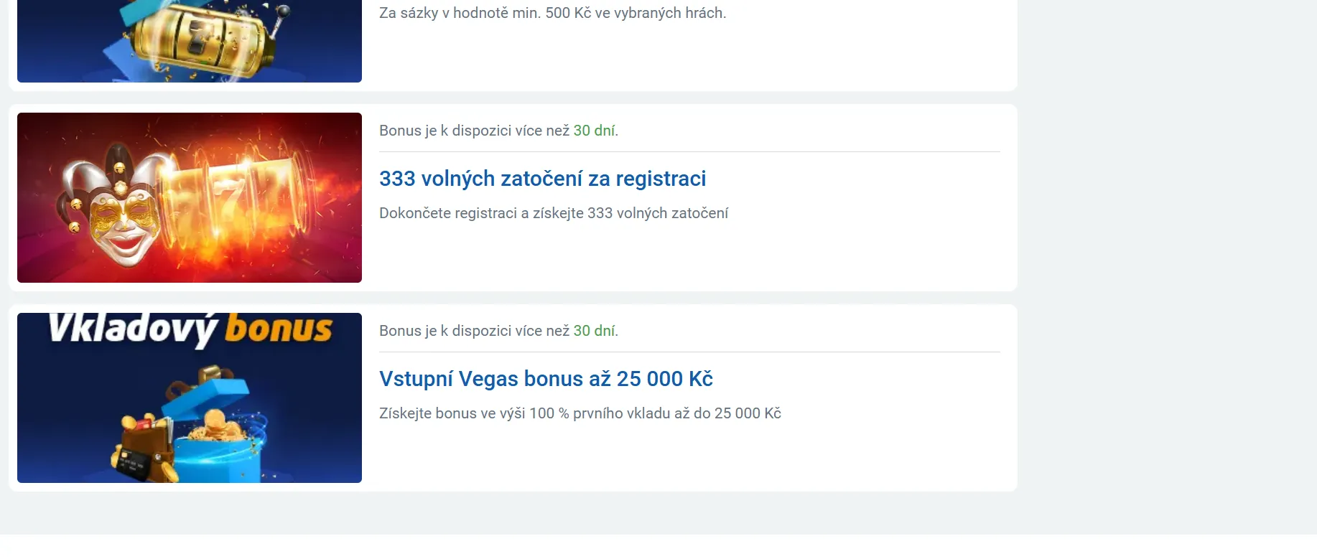Click the Dokončete registraci description text
This screenshot has width=1317, height=559.
pyautogui.click(x=553, y=212)
